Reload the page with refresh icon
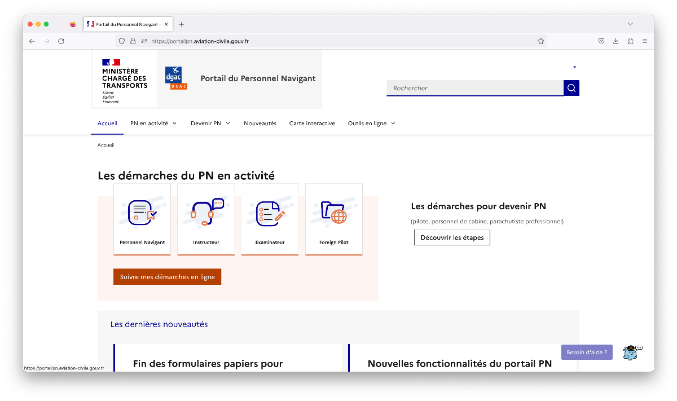 click(61, 41)
